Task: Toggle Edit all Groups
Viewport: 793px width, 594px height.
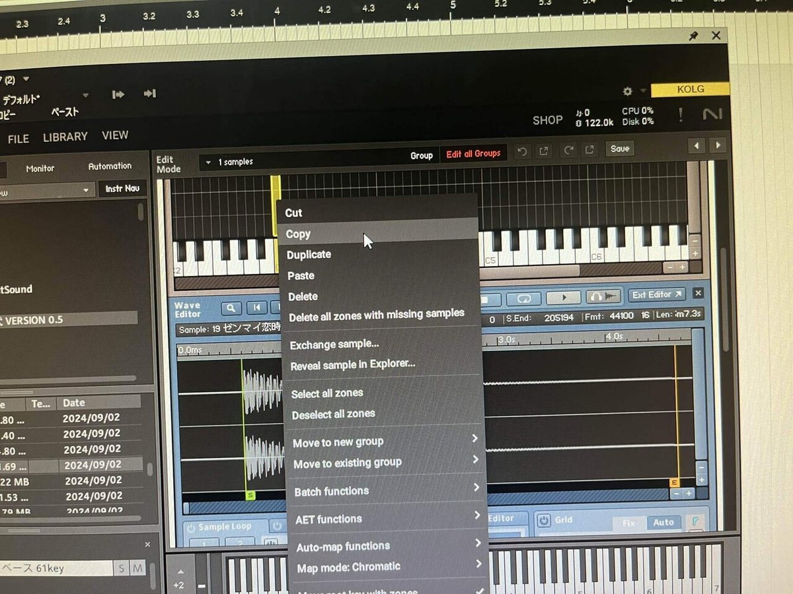Action: tap(473, 154)
